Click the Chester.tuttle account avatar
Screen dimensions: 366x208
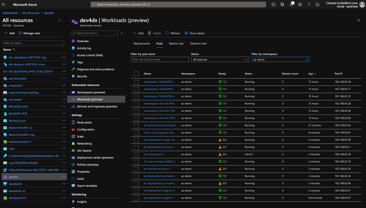(x=362, y=5)
